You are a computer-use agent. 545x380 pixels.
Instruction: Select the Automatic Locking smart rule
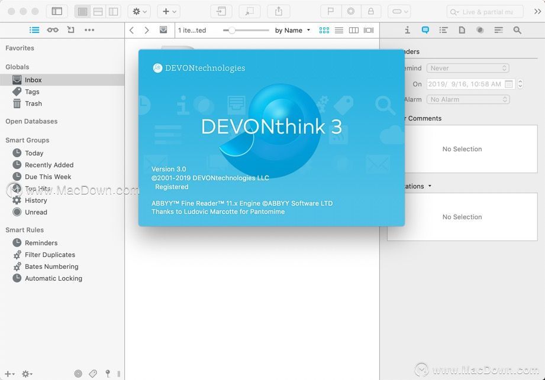(62, 278)
